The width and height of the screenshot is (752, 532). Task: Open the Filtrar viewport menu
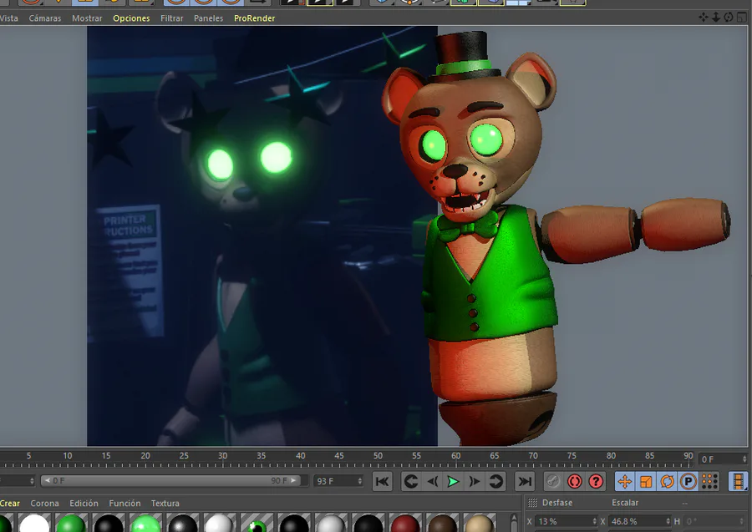[x=171, y=18]
